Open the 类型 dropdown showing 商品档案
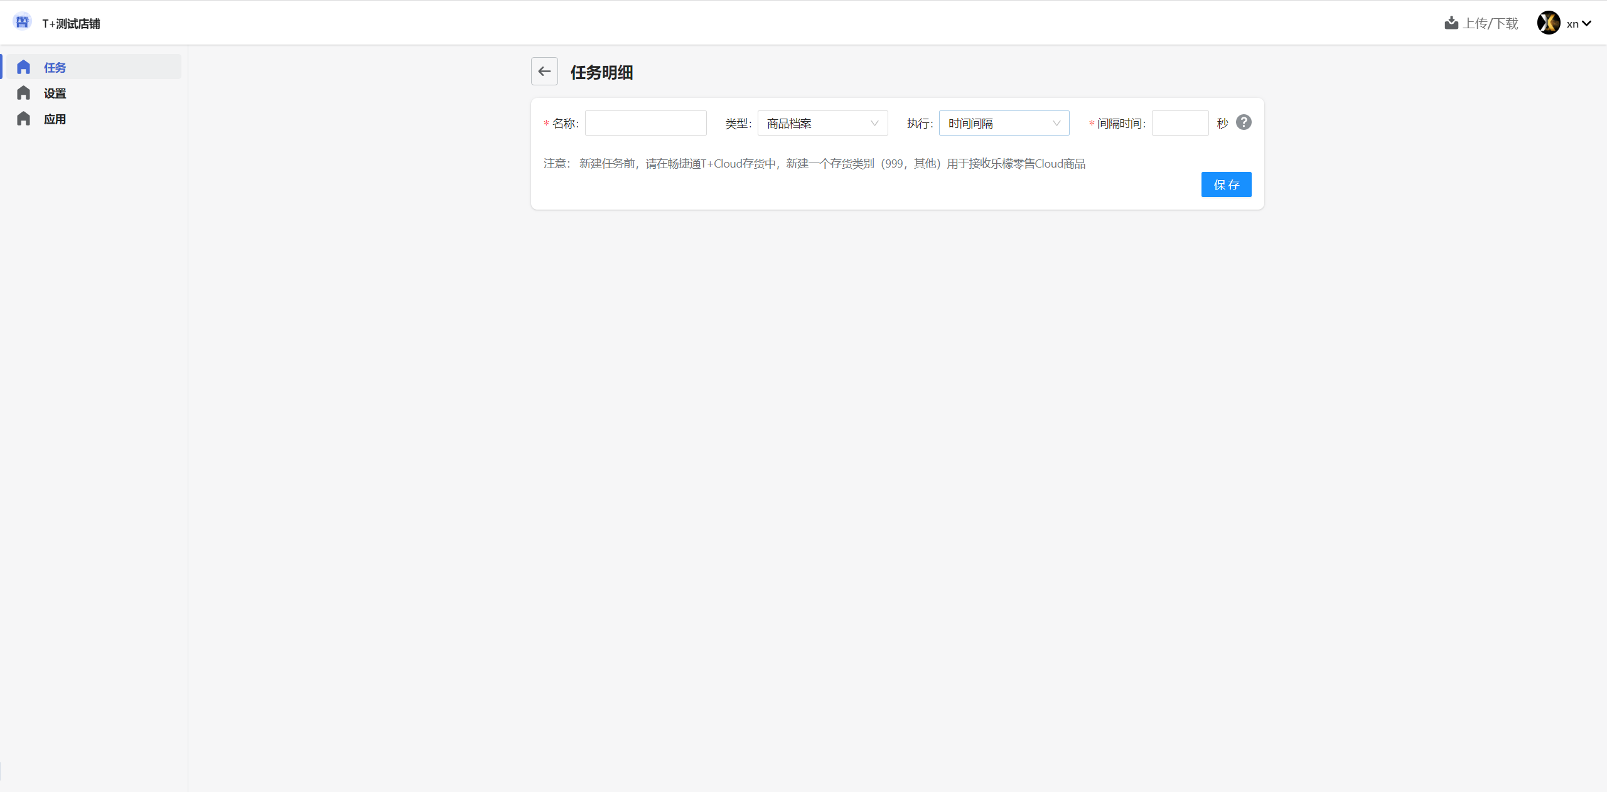1607x792 pixels. pyautogui.click(x=816, y=123)
